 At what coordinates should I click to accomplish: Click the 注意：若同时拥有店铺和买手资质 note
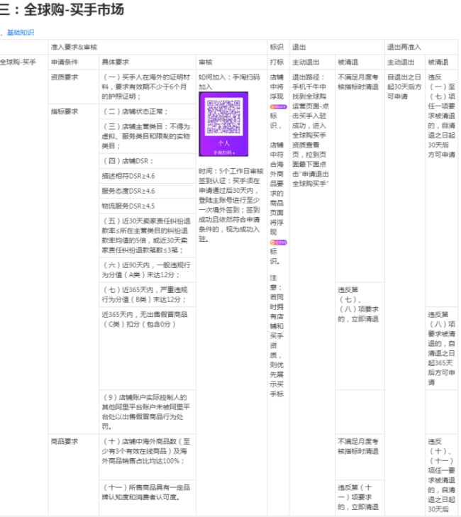point(277,335)
